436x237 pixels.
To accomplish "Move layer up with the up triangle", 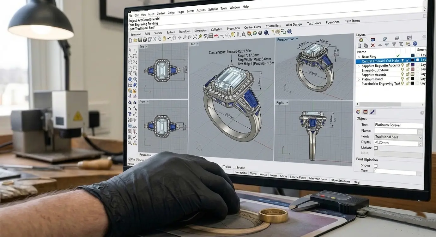I will (x=380, y=45).
